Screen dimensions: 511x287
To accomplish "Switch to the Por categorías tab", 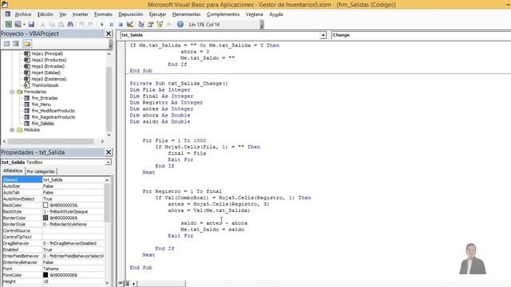I will [x=41, y=171].
